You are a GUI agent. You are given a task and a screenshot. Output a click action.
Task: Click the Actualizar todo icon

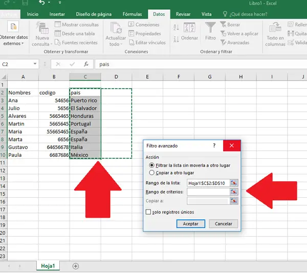click(115, 28)
